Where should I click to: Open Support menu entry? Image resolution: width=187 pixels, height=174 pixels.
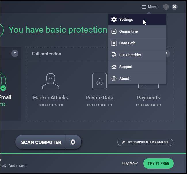[x=137, y=67]
